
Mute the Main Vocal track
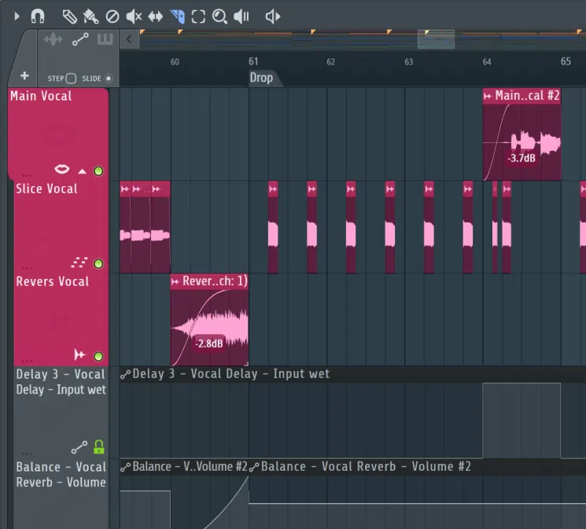tap(98, 171)
